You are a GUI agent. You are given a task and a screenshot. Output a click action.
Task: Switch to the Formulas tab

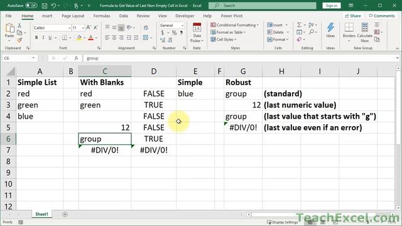(x=102, y=16)
